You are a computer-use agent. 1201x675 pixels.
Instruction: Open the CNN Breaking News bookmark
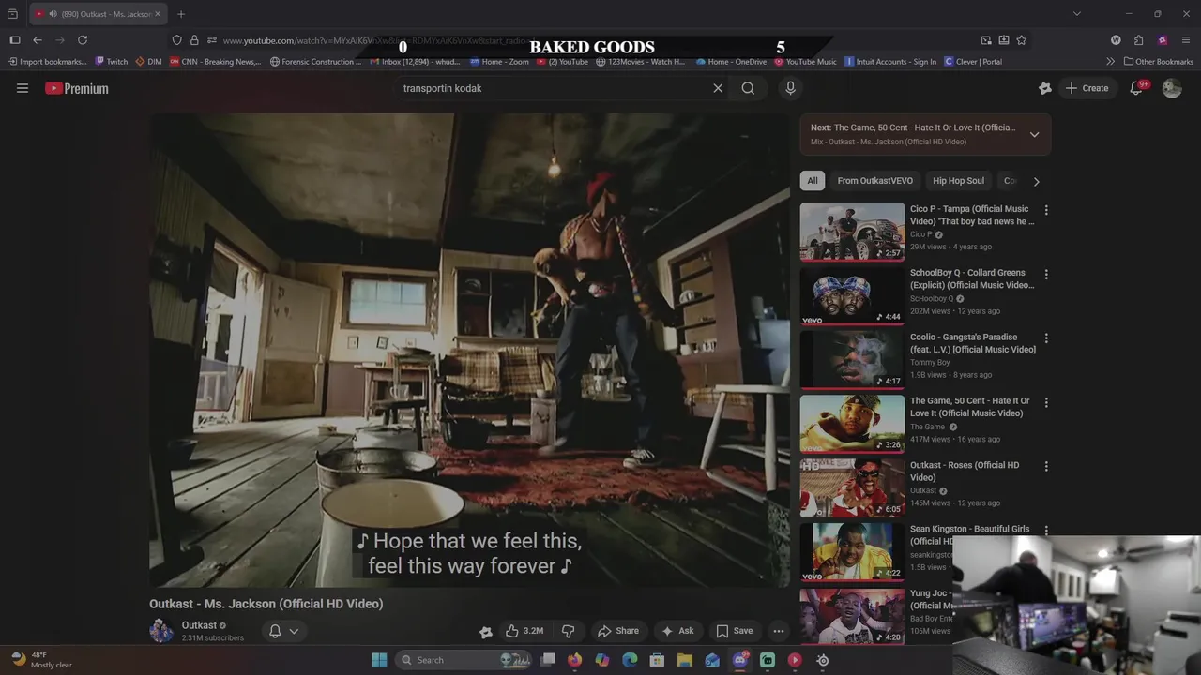(x=215, y=62)
